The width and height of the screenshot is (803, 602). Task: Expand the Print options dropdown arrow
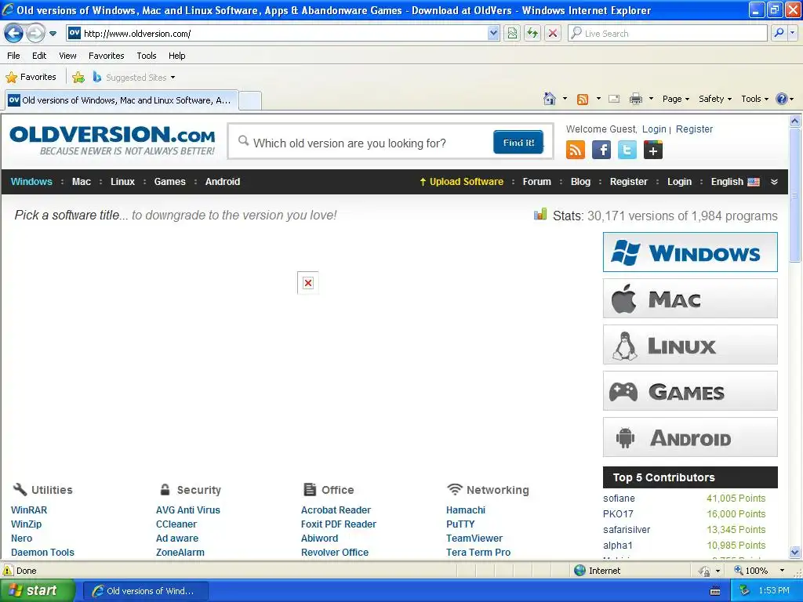pos(651,99)
